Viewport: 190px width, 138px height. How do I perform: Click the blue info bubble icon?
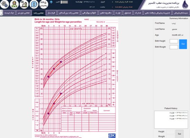tap(34, 4)
